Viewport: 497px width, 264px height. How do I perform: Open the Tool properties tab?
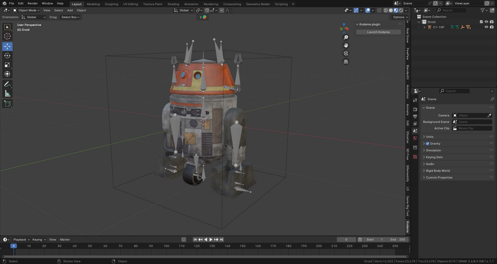coord(415,100)
